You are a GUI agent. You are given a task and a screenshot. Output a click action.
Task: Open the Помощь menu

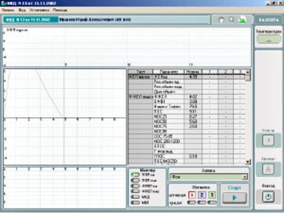tap(60, 10)
